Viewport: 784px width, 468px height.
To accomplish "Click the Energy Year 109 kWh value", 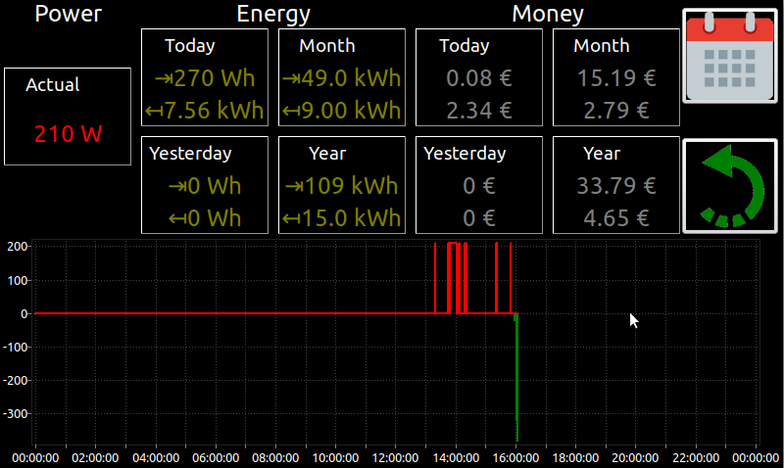I will [341, 186].
